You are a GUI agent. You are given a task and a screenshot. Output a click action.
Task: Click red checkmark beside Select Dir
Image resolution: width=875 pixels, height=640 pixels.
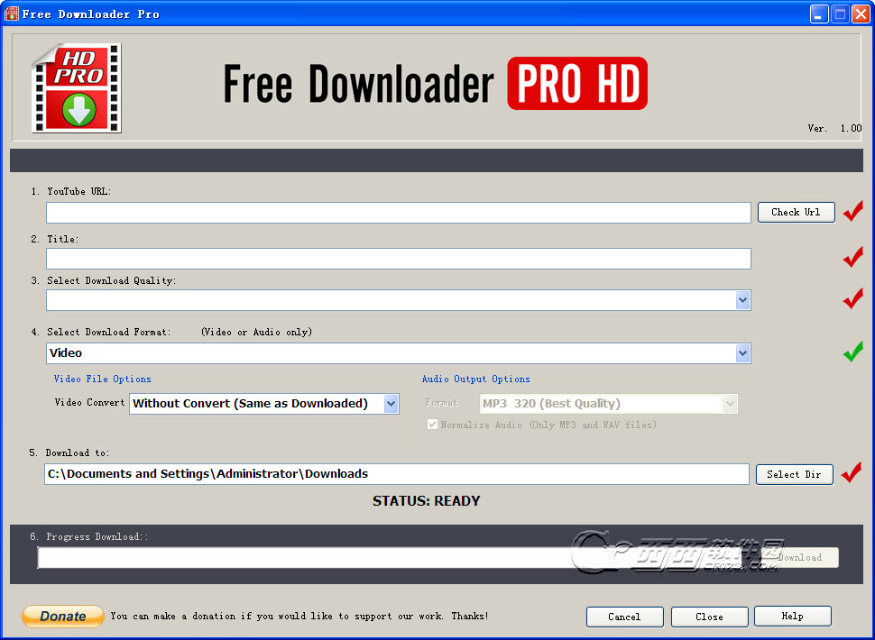(x=851, y=472)
